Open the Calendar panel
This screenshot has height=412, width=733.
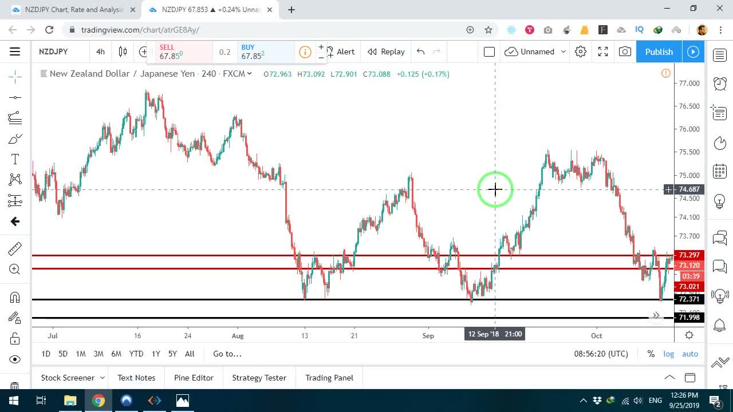(720, 171)
